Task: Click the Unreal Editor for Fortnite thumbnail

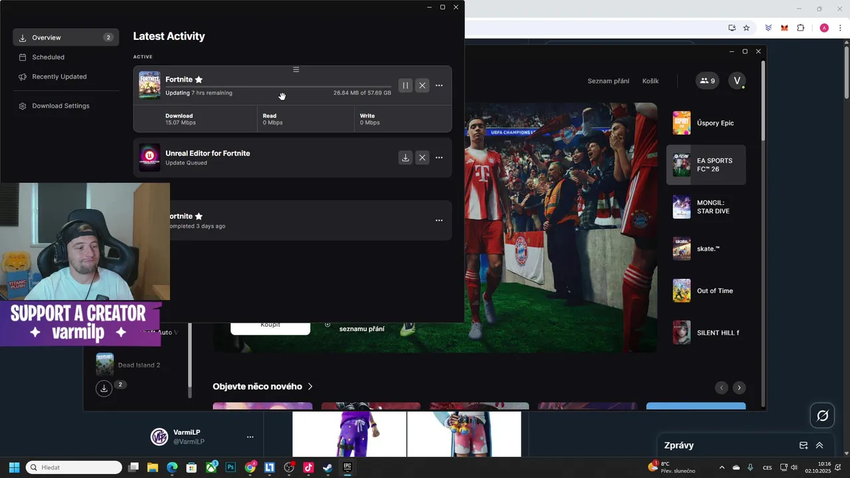Action: pos(149,158)
